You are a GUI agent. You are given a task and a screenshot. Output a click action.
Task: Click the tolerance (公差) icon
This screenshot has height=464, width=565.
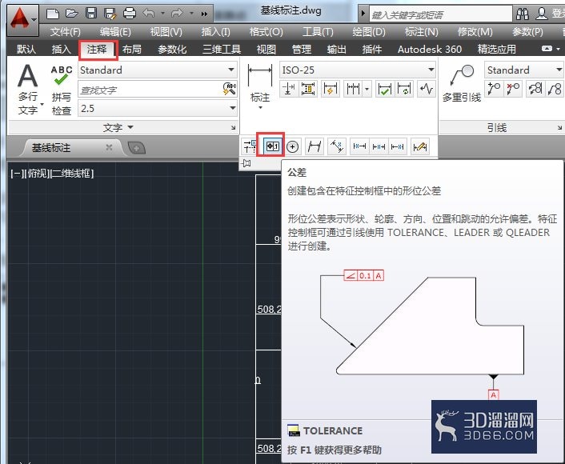pos(272,146)
